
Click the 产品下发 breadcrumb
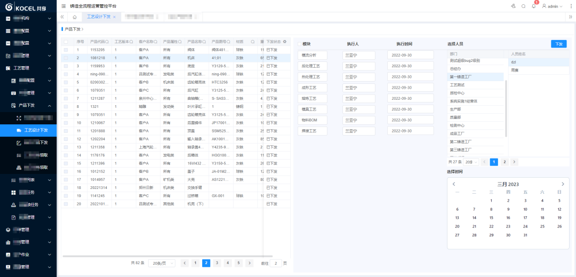(73, 29)
